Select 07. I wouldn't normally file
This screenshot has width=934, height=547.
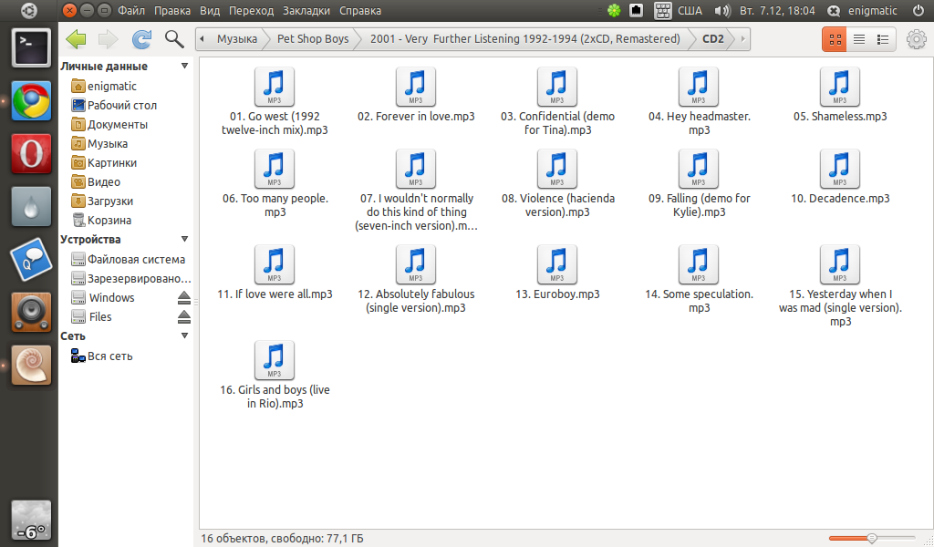click(x=416, y=191)
